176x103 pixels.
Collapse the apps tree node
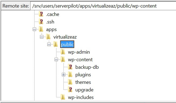click(x=34, y=29)
